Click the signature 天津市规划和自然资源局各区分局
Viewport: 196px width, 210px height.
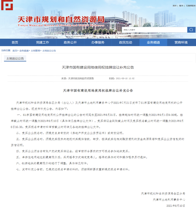pos(163,194)
